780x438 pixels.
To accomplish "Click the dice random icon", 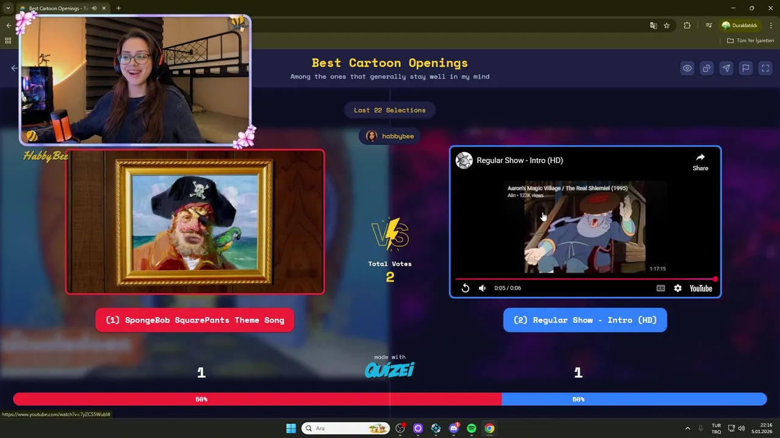I will click(x=707, y=68).
